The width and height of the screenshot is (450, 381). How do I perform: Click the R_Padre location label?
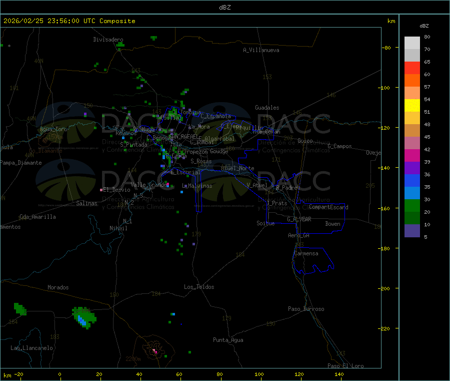coord(286,188)
